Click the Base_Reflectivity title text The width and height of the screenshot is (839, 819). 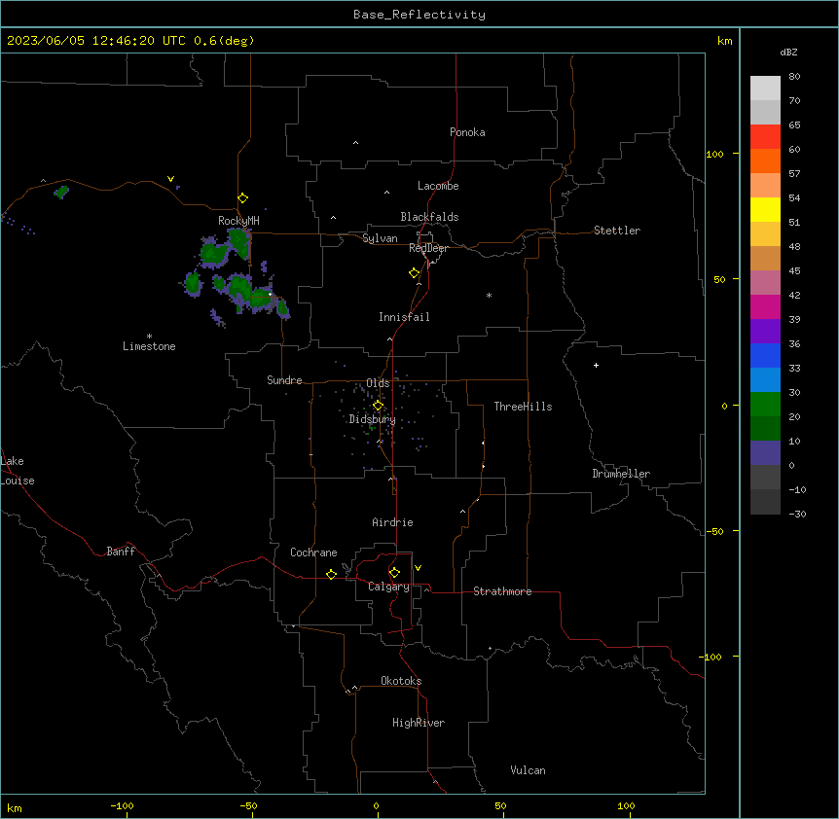click(419, 15)
